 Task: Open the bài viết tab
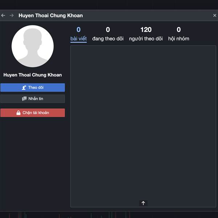[x=78, y=34]
